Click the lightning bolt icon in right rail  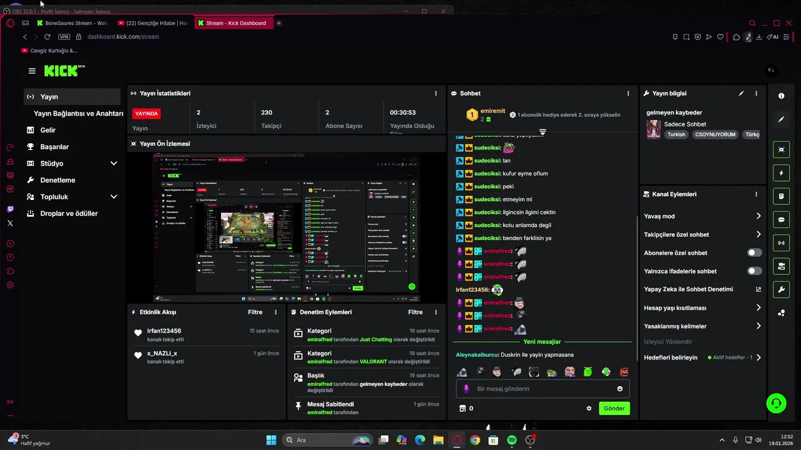pyautogui.click(x=781, y=172)
